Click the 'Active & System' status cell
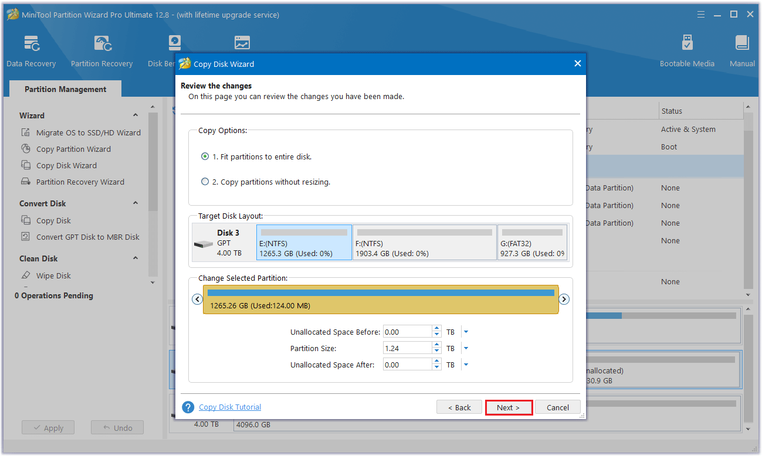The height and width of the screenshot is (456, 762). coord(688,130)
